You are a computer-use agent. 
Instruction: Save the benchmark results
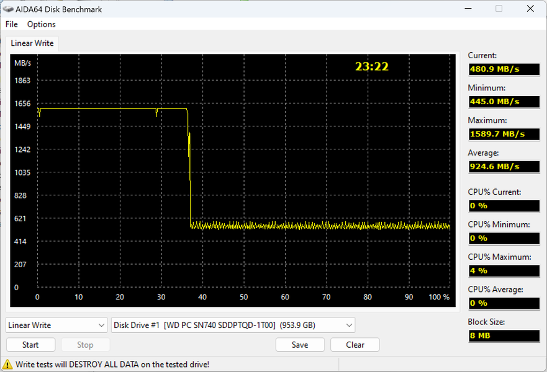(x=300, y=345)
